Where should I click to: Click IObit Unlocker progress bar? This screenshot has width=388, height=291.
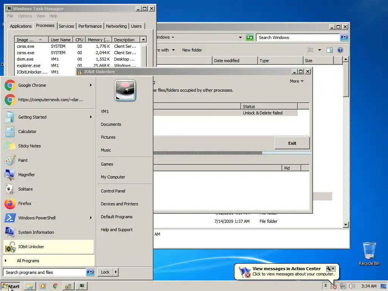pos(232,153)
